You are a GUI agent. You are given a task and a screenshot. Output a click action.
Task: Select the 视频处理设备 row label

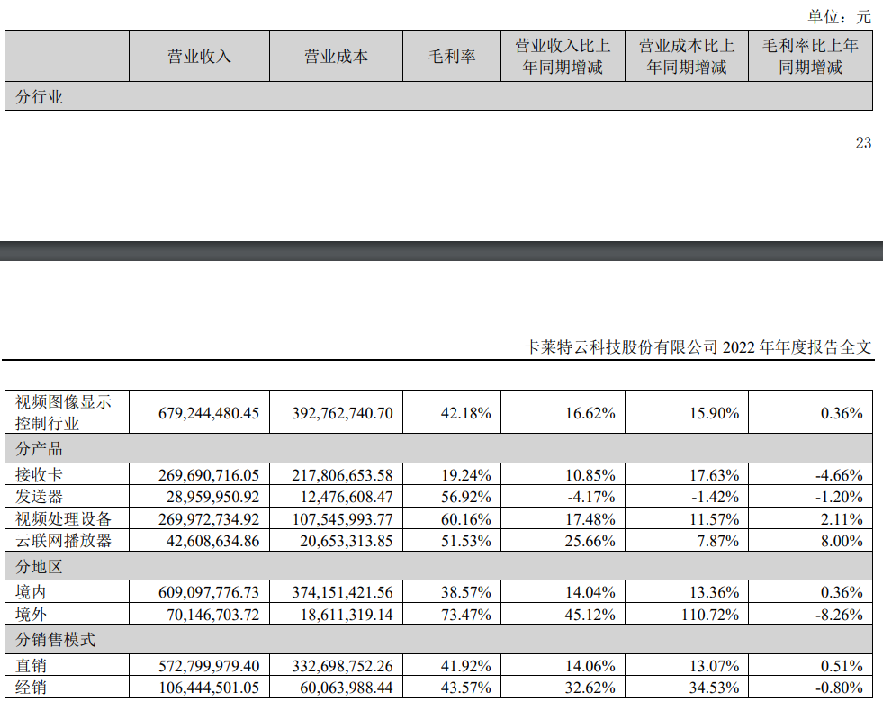click(x=64, y=518)
